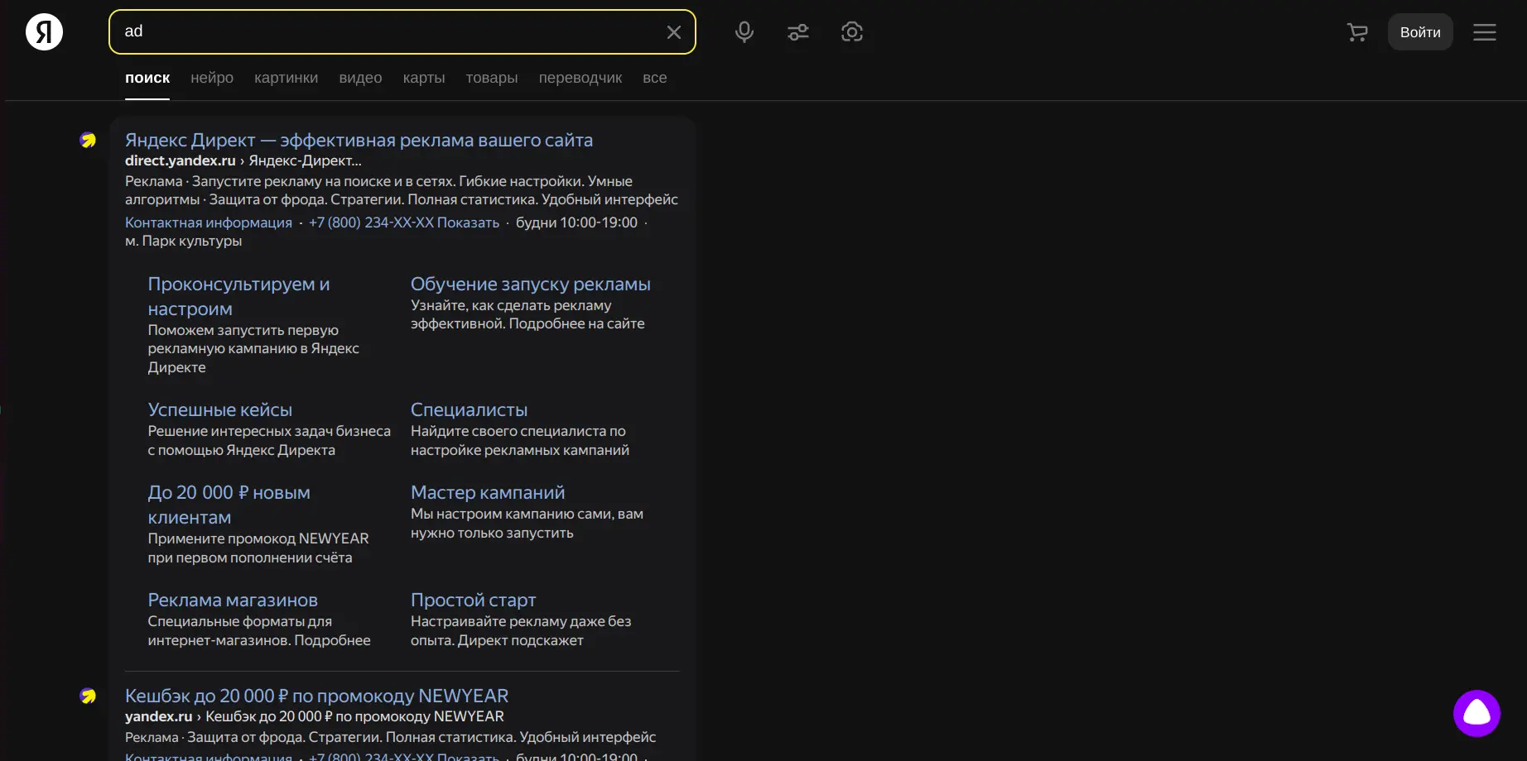This screenshot has height=761, width=1527.
Task: Open the 'Специалисты' sitelink
Action: (469, 409)
